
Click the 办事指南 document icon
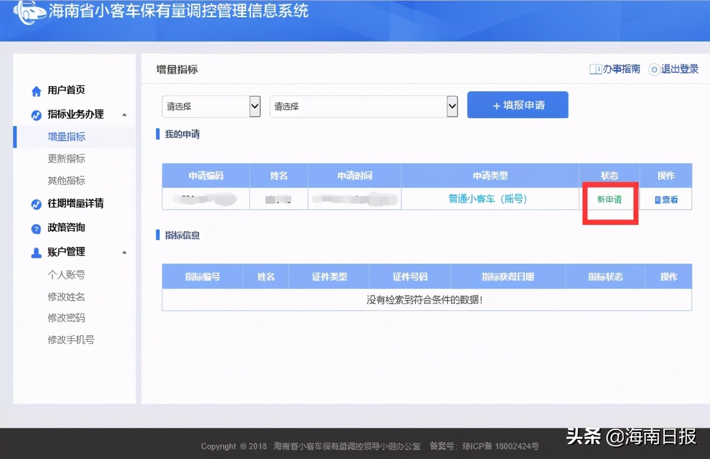tap(595, 69)
